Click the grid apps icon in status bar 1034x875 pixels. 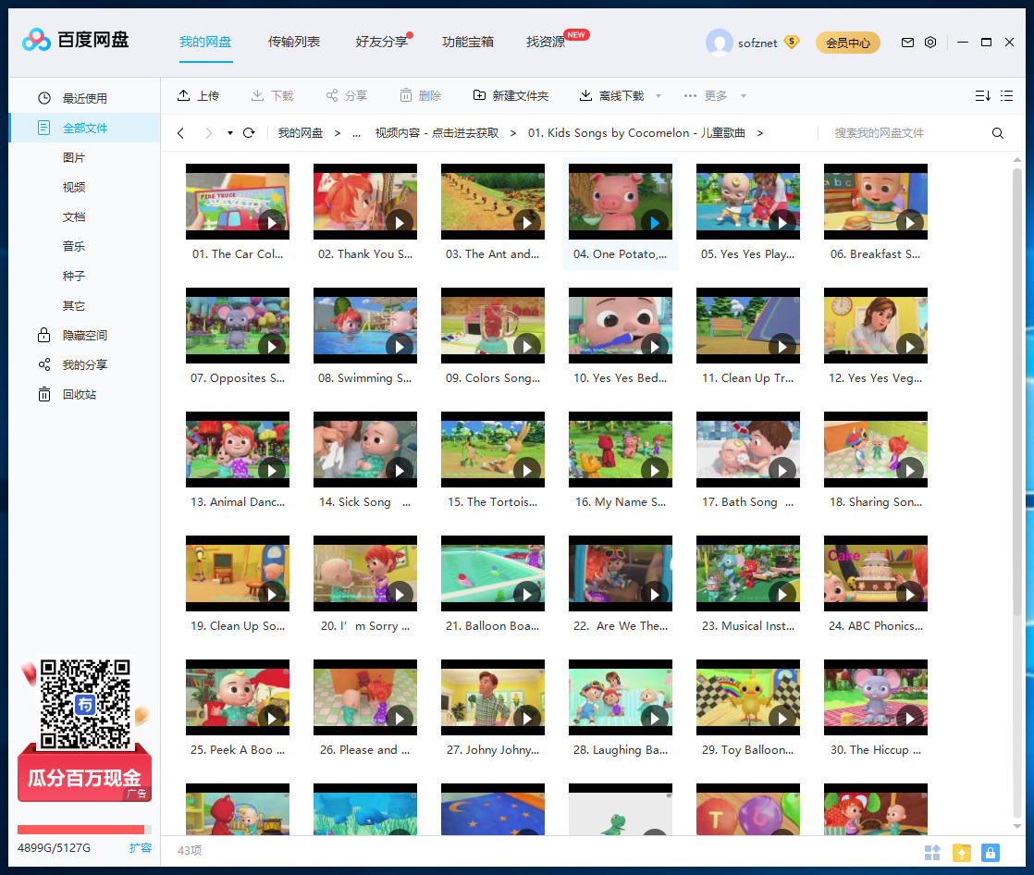pos(932,853)
